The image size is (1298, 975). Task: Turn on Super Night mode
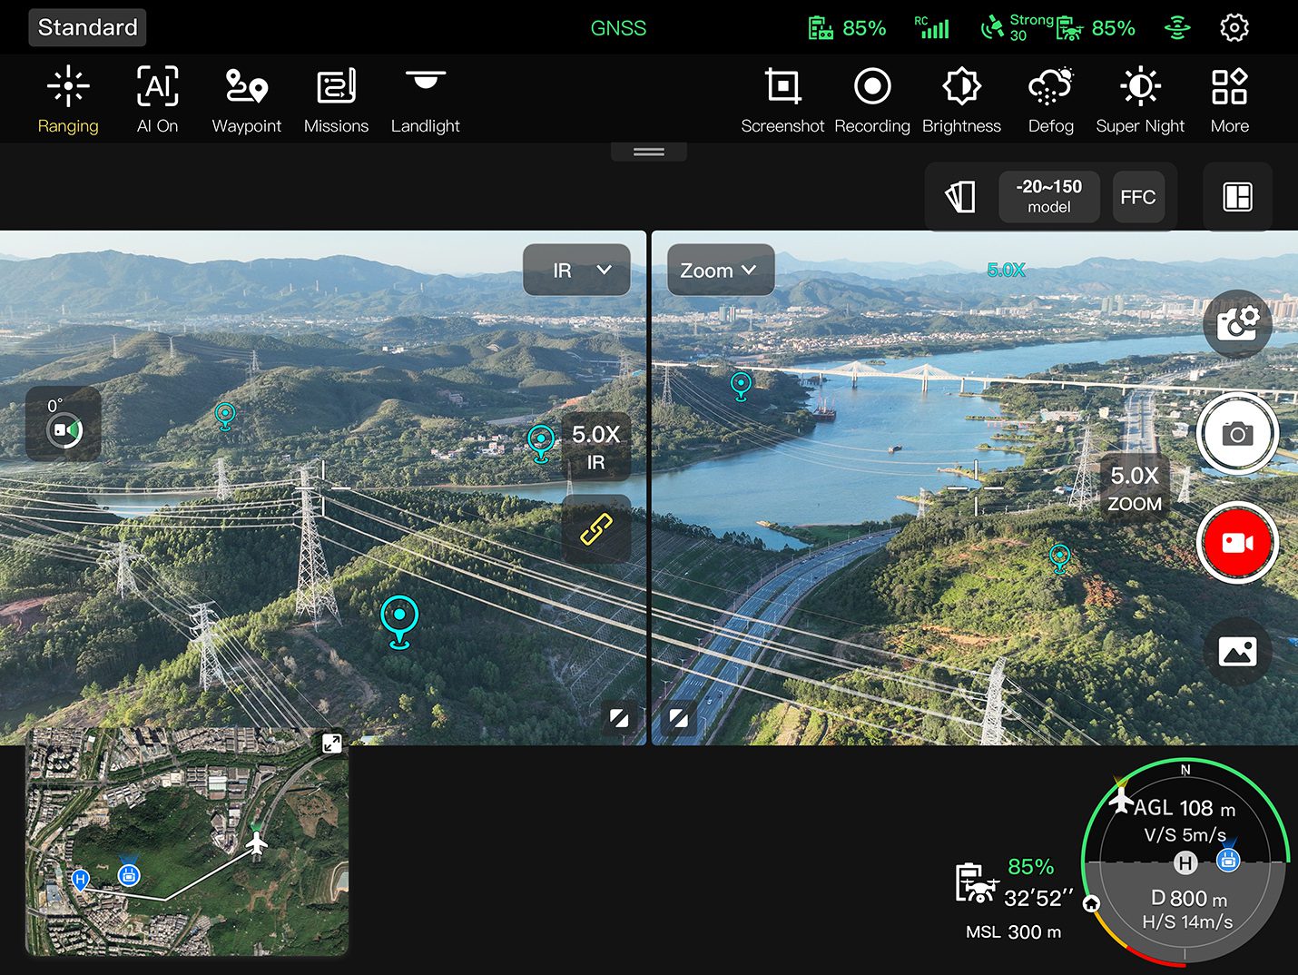1140,100
